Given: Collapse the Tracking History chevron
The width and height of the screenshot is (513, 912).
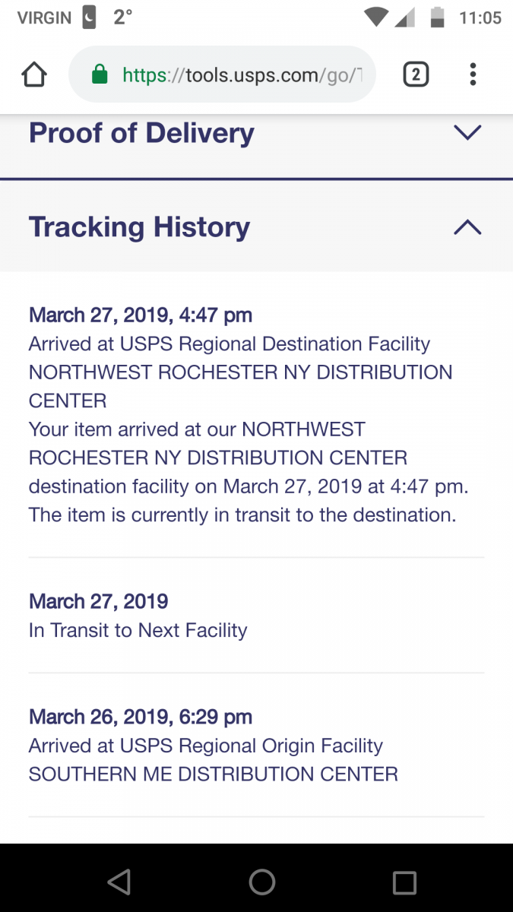Looking at the screenshot, I should [x=467, y=227].
